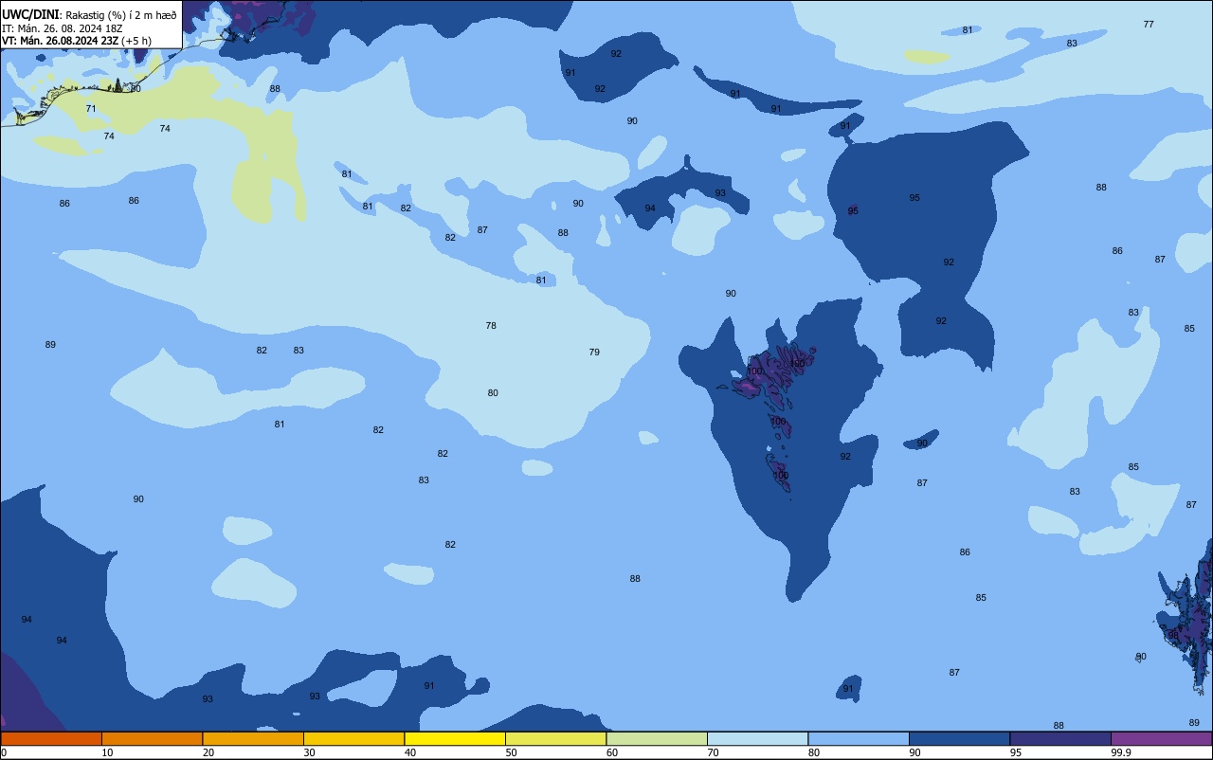
Task: Click the 95–99.9 dark purple legend swatch
Action: [1060, 738]
